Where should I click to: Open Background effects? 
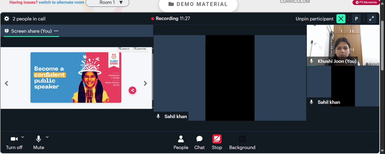[242, 142]
